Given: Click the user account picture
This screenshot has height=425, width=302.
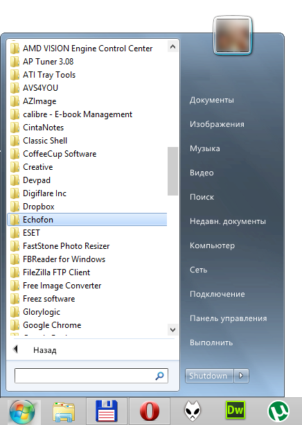Looking at the screenshot, I should click(x=233, y=35).
